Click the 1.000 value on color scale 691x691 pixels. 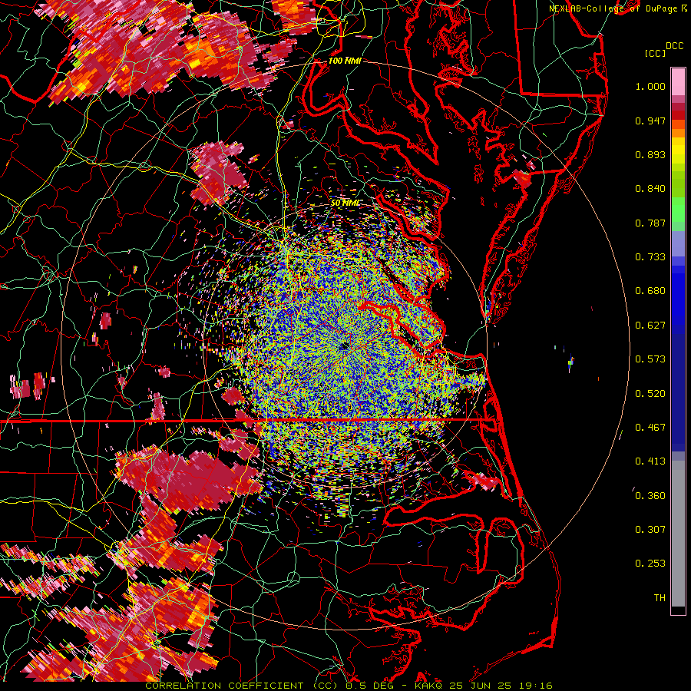point(650,86)
